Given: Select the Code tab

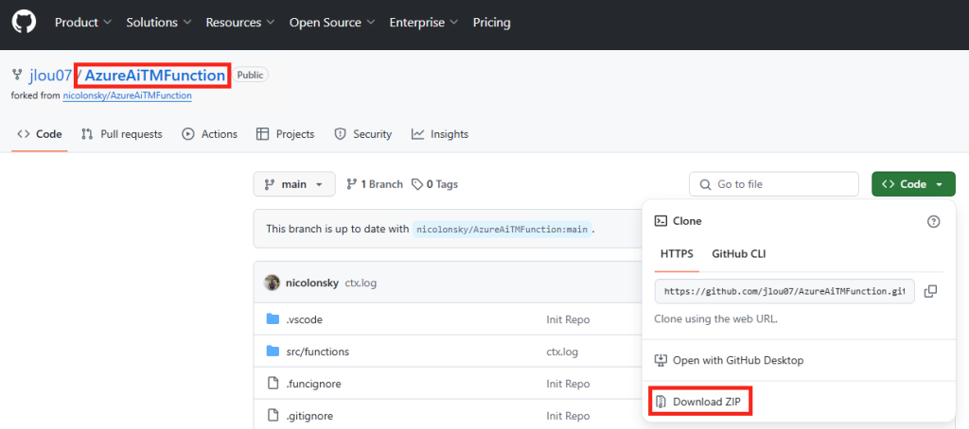Looking at the screenshot, I should [x=40, y=134].
